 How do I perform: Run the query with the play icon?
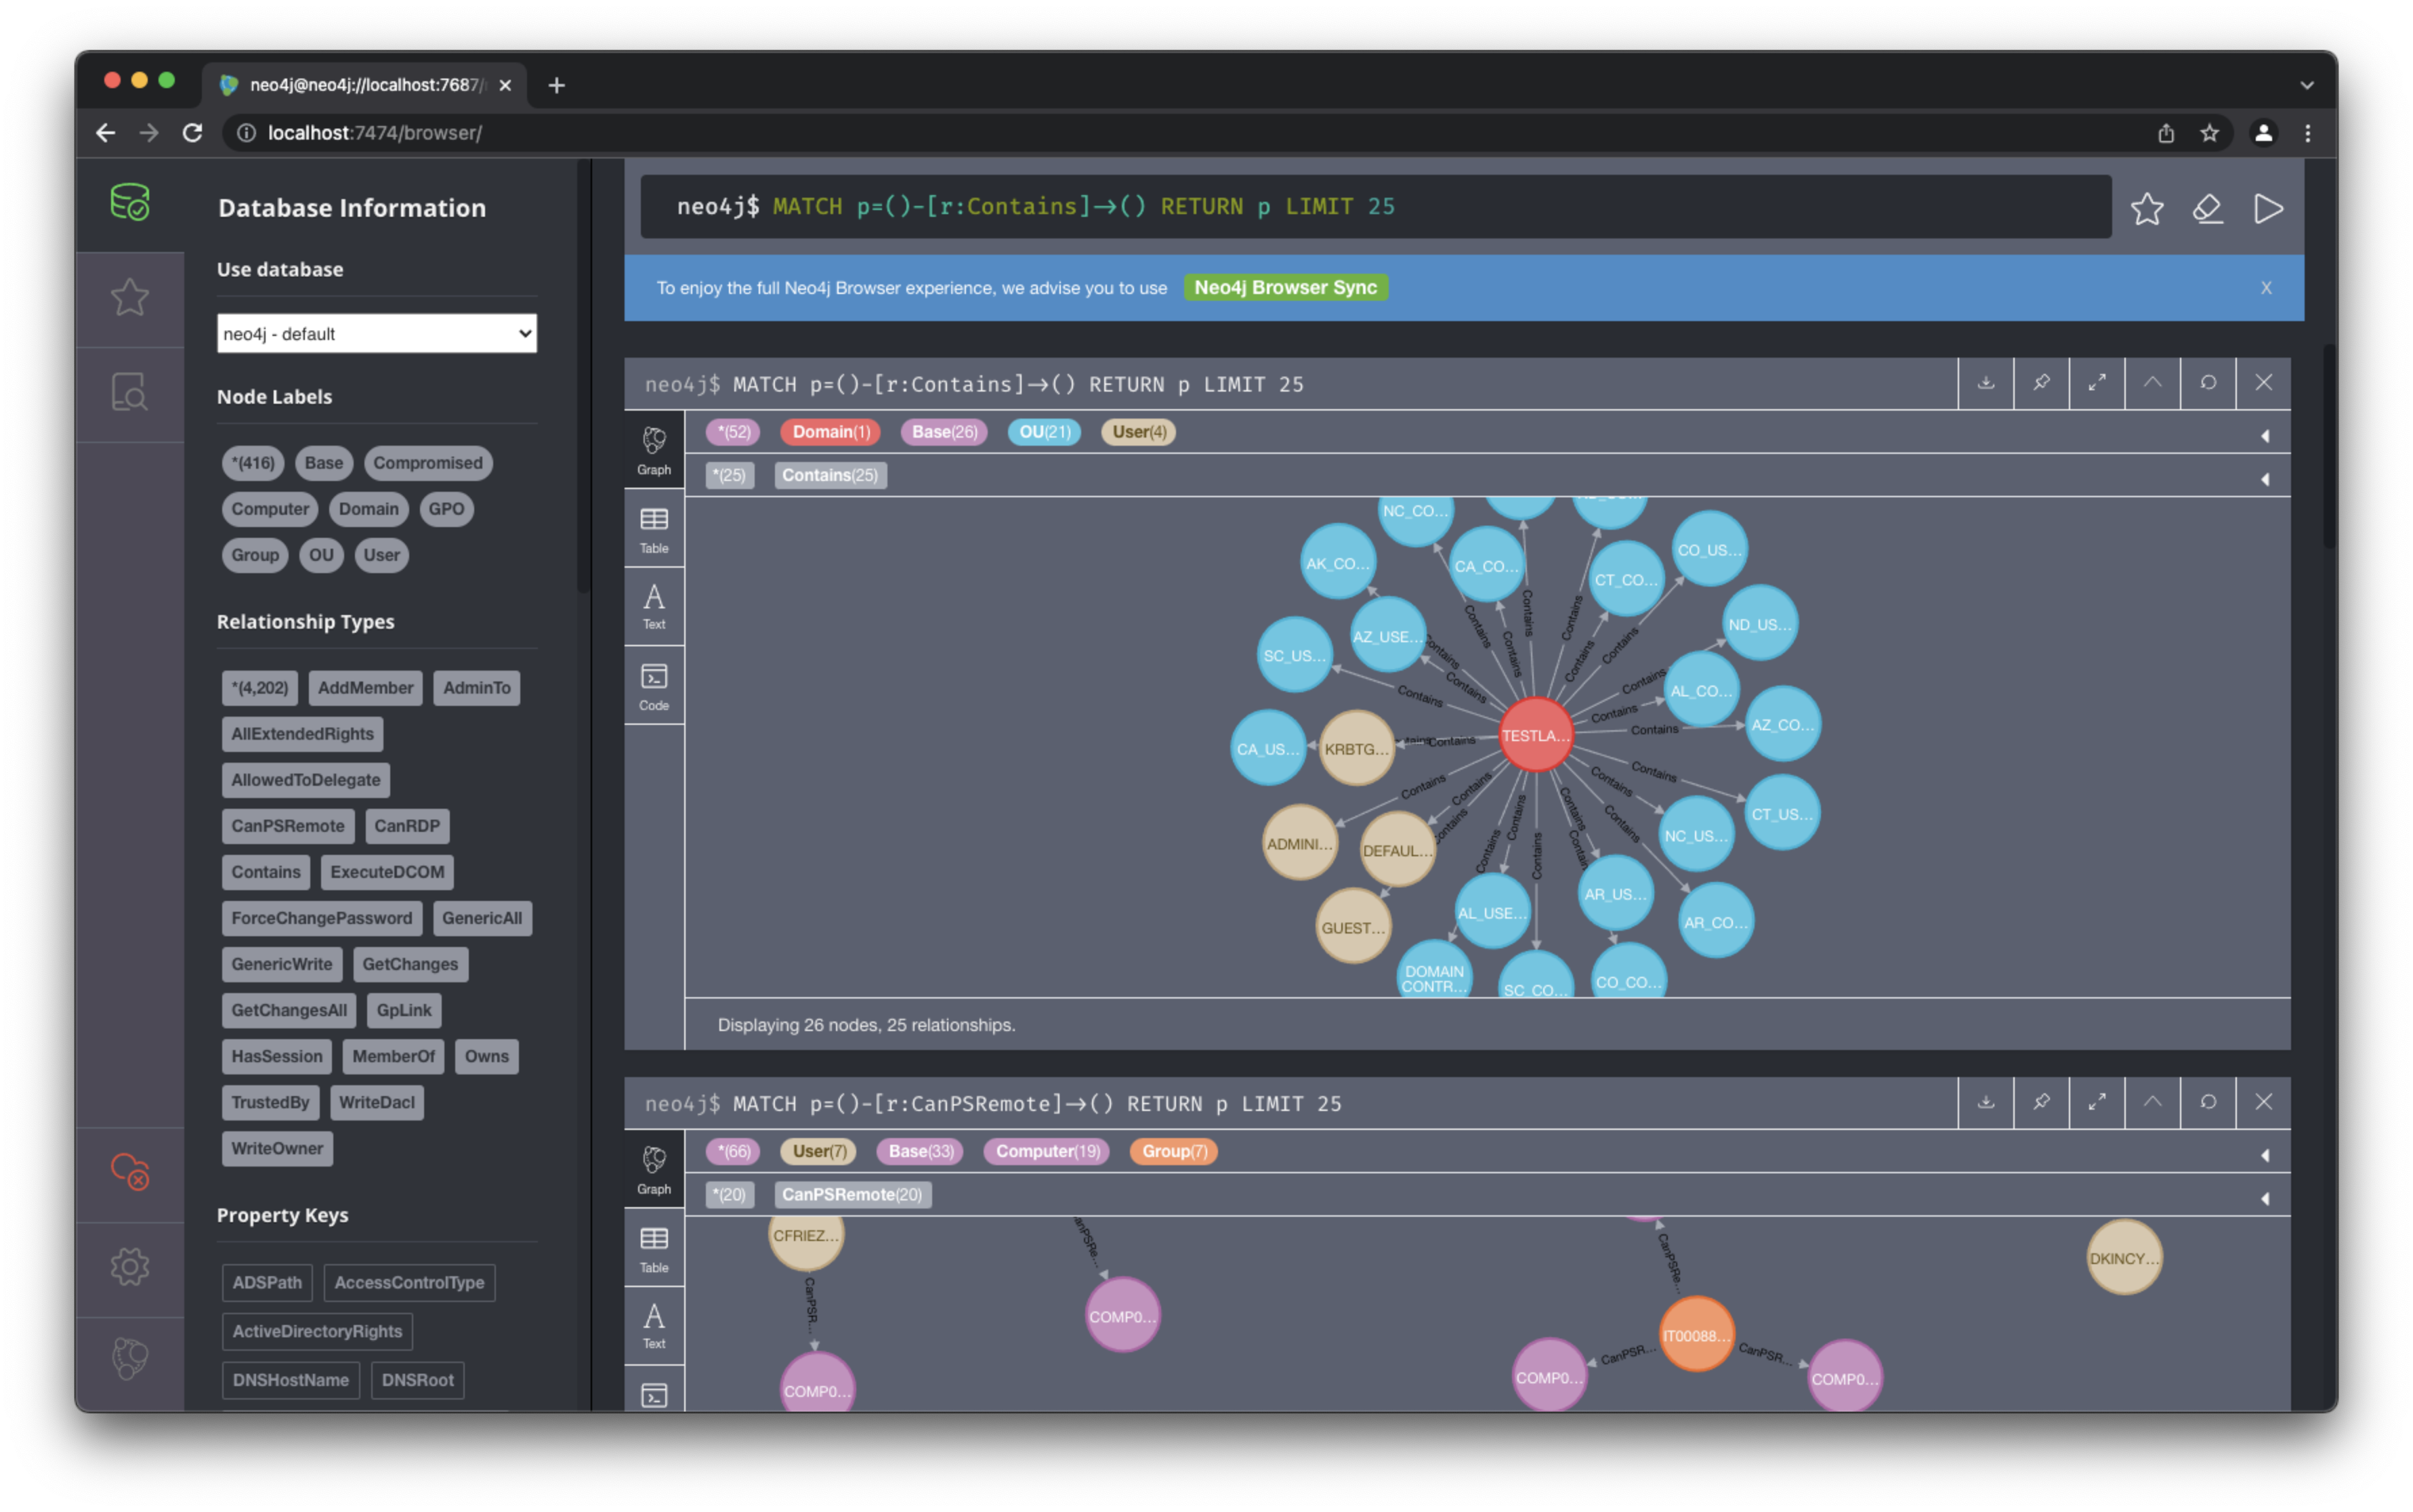[2267, 209]
